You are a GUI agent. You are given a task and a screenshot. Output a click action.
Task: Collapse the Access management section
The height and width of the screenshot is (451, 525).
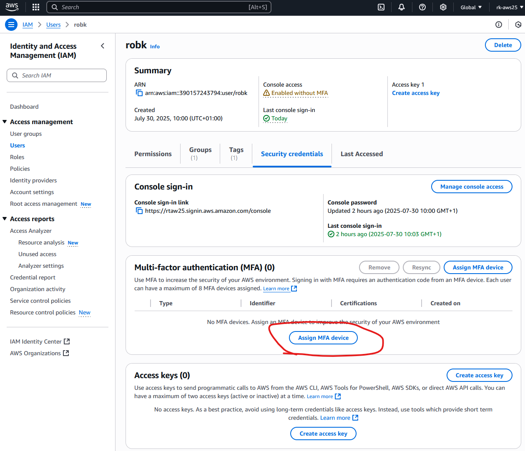(x=5, y=122)
